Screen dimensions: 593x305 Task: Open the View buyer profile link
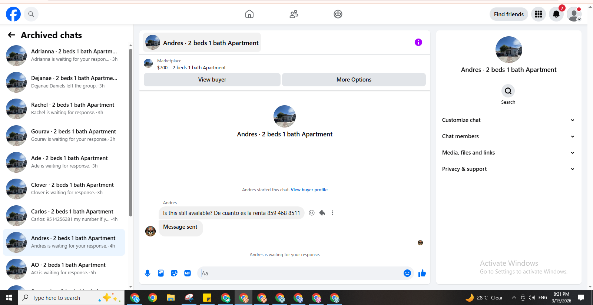tap(309, 190)
